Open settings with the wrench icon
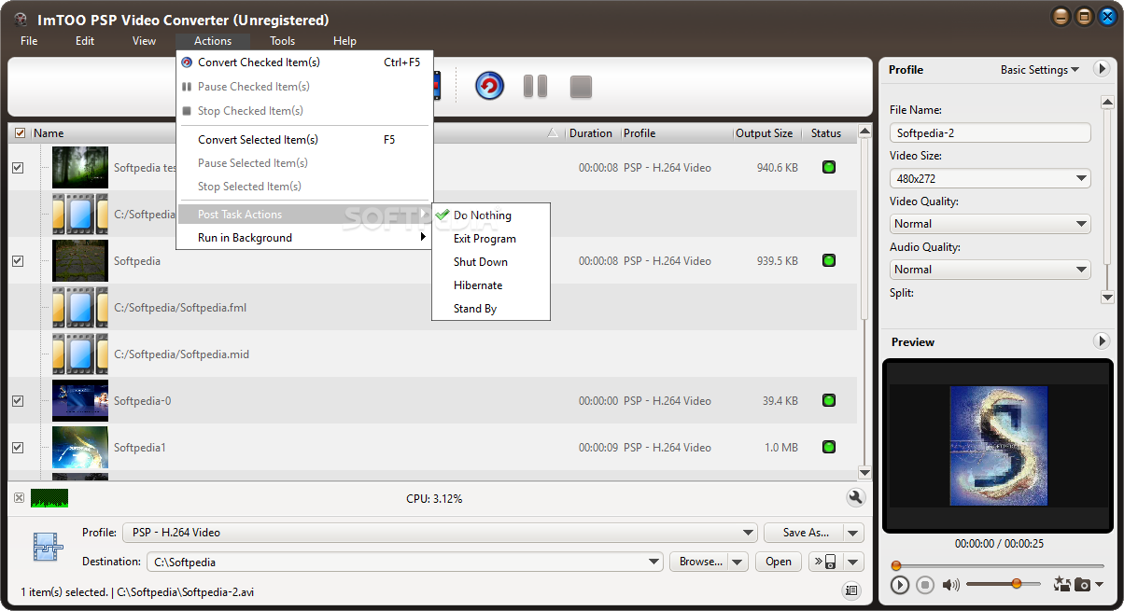This screenshot has width=1124, height=611. [x=855, y=498]
